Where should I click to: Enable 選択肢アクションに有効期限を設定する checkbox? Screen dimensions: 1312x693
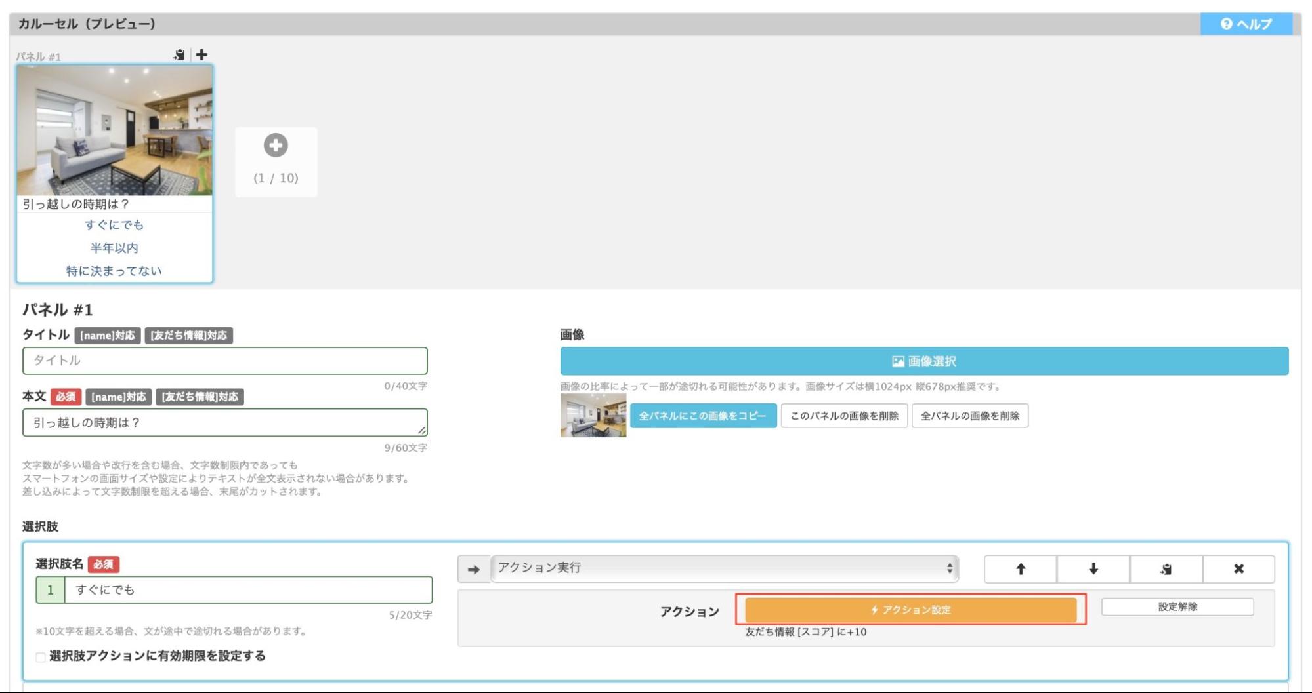click(x=41, y=657)
